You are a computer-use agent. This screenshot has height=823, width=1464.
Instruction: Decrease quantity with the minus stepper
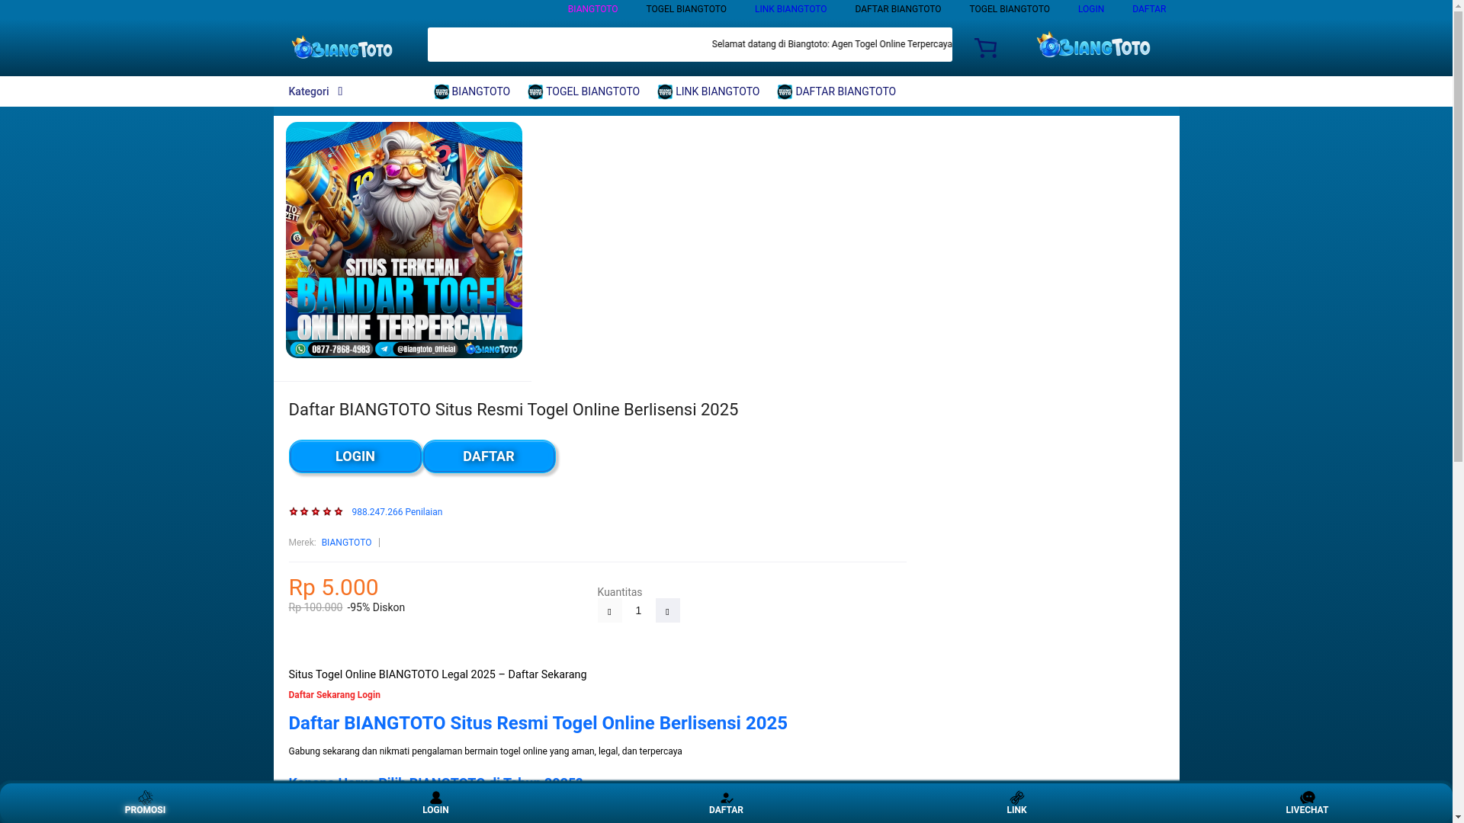pyautogui.click(x=610, y=610)
